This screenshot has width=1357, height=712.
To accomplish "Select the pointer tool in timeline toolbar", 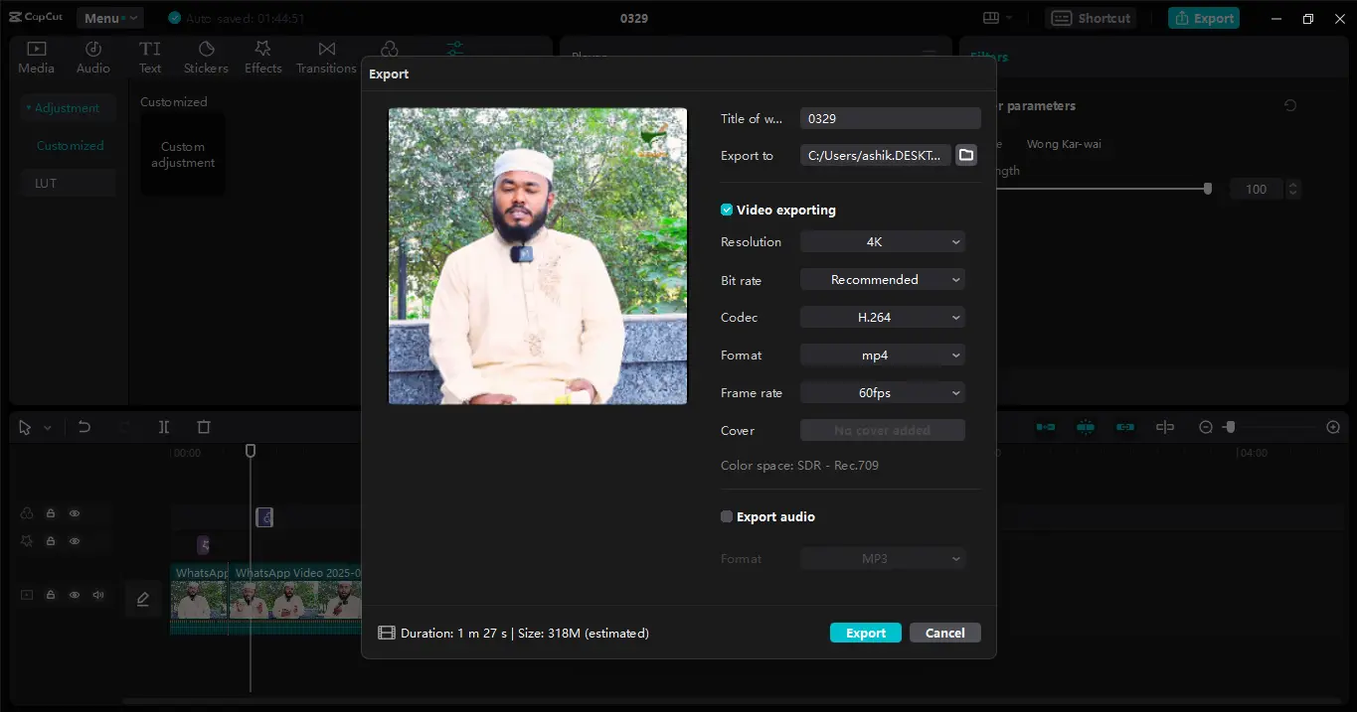I will pos(25,427).
